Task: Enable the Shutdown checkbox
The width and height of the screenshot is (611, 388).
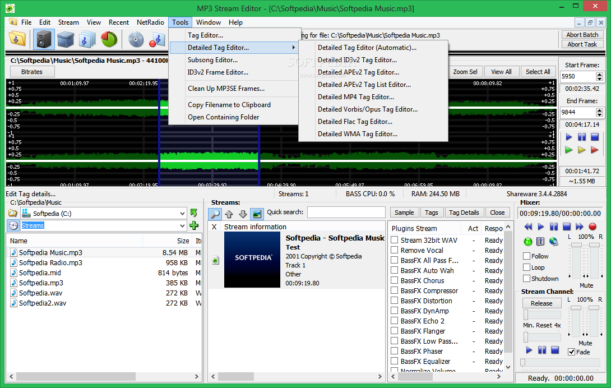Action: coord(527,279)
